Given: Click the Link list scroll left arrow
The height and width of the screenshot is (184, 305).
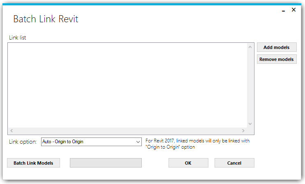Looking at the screenshot, I should [12, 130].
